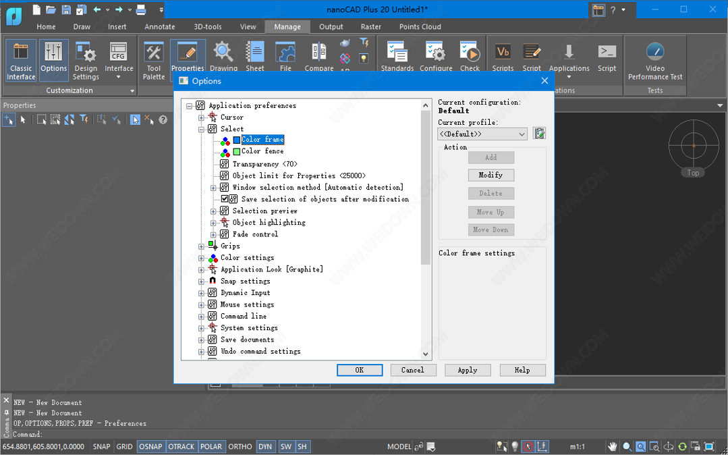This screenshot has width=728, height=455.
Task: Expand the Grips tree node
Action: 201,246
